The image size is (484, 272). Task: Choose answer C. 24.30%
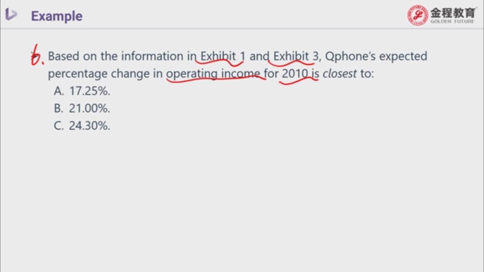82,125
